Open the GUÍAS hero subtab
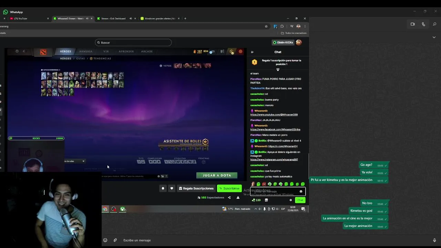The height and width of the screenshot is (248, 441). (x=81, y=59)
